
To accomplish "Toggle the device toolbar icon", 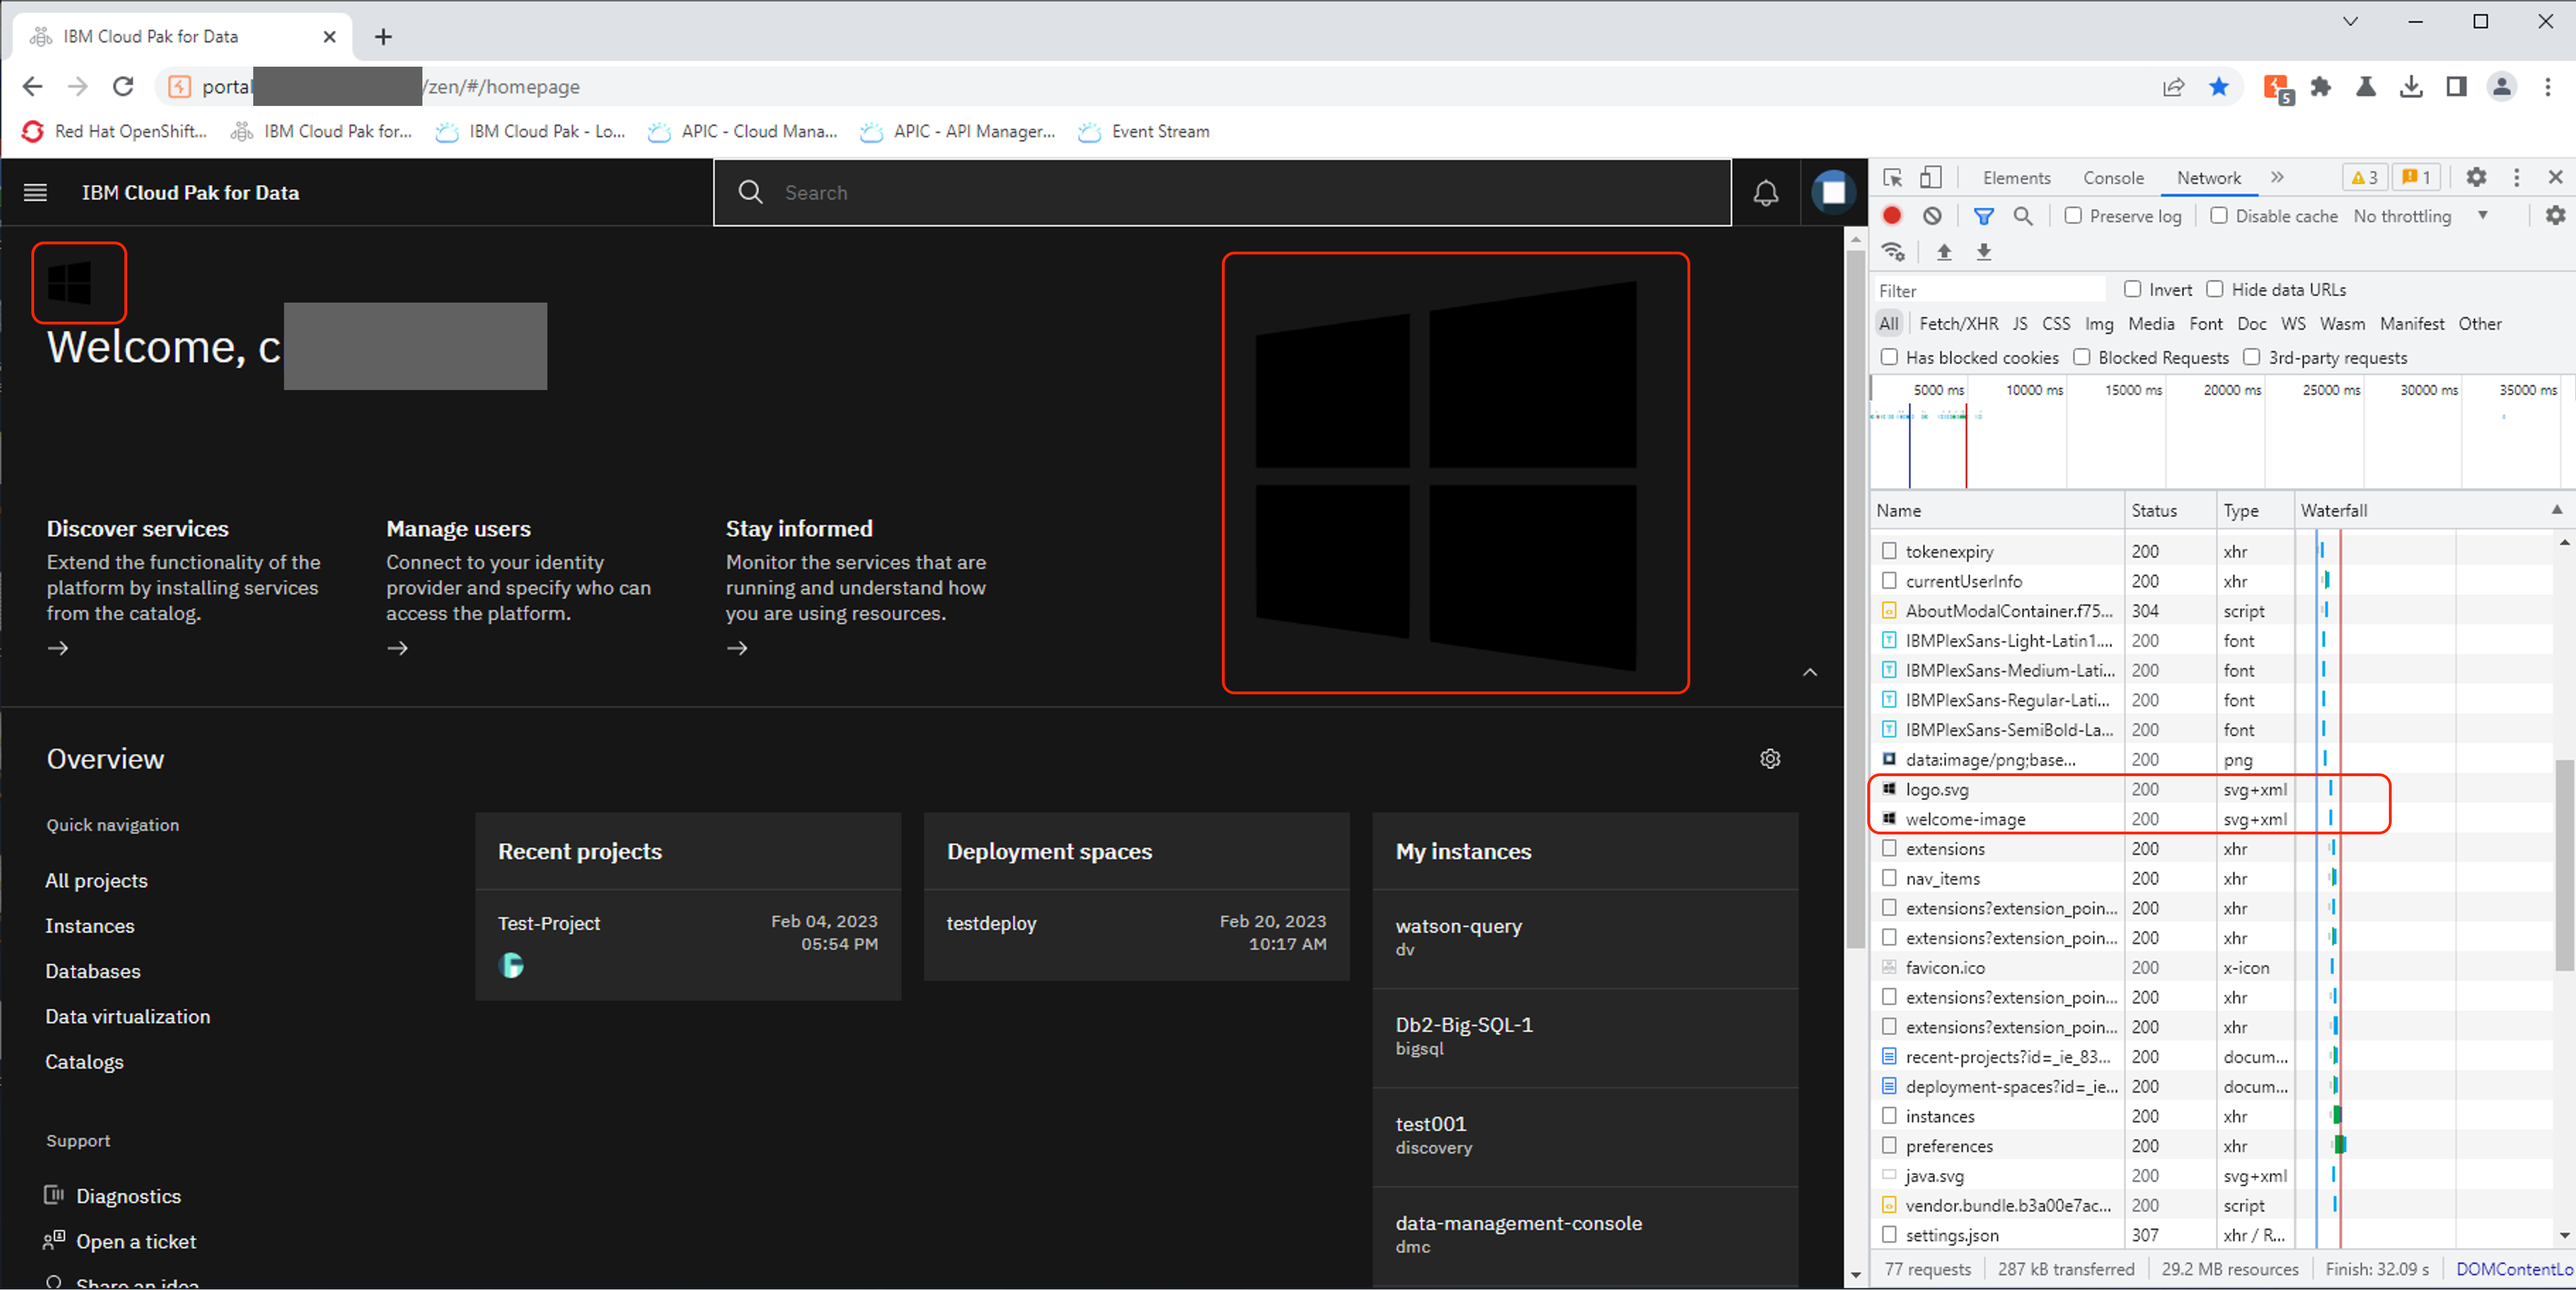I will (x=1930, y=177).
